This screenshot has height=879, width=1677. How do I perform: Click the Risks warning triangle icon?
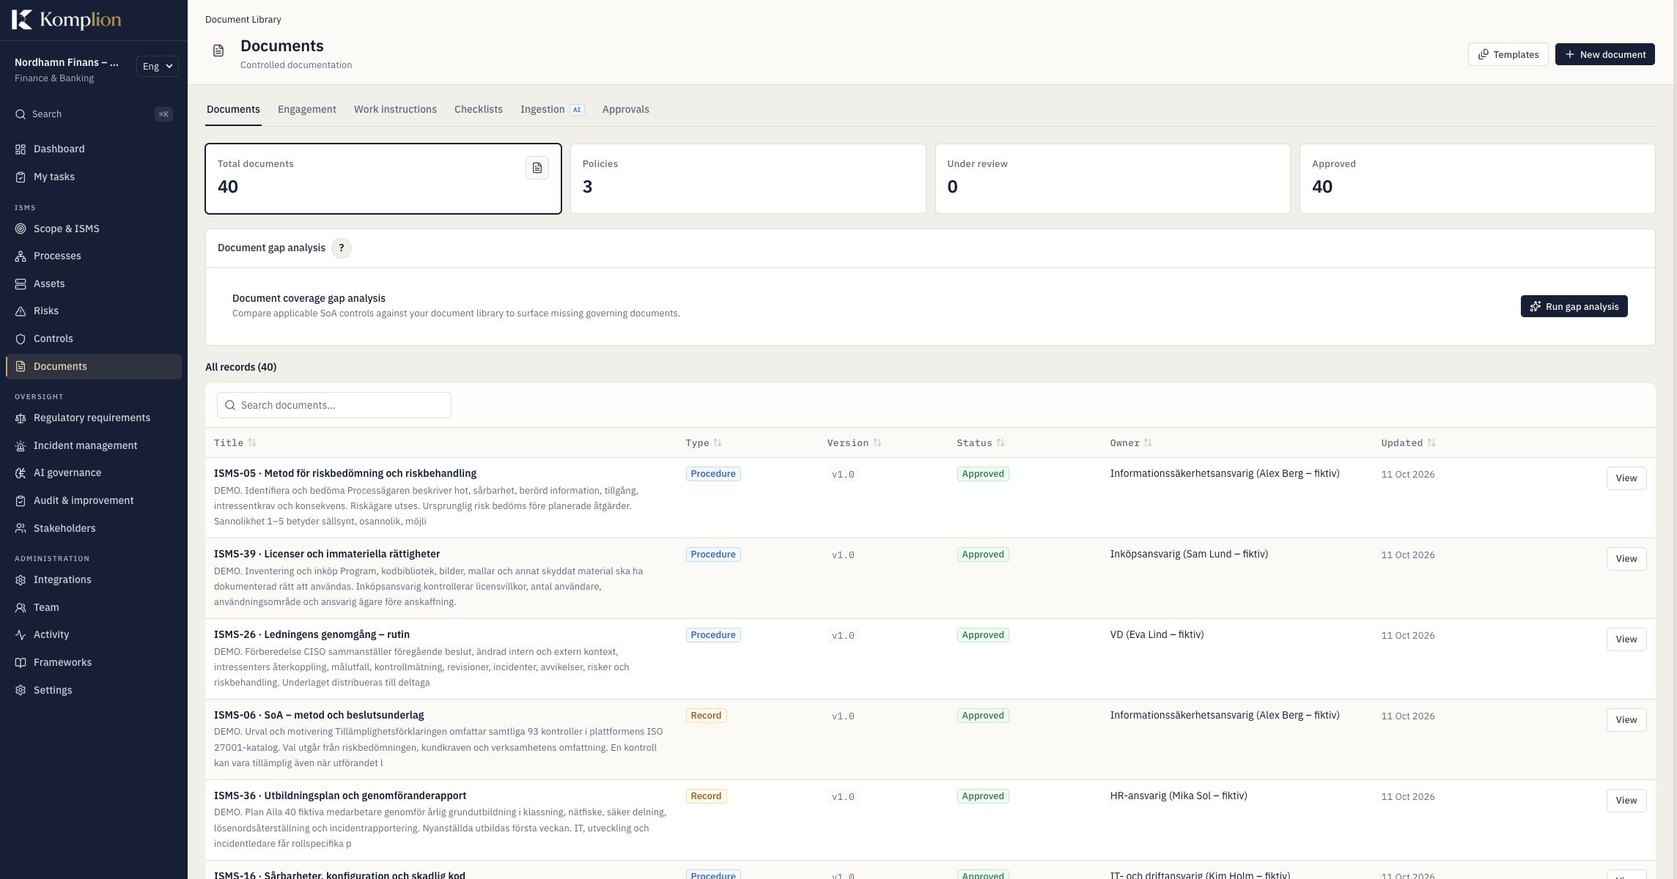coord(21,311)
